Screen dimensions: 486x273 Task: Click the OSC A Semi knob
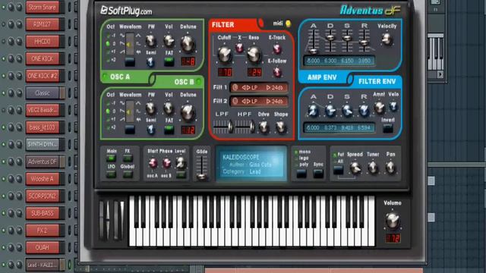click(151, 62)
